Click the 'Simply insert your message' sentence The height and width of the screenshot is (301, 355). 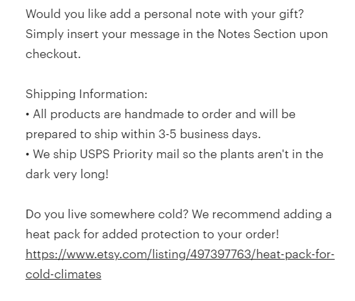(x=176, y=34)
